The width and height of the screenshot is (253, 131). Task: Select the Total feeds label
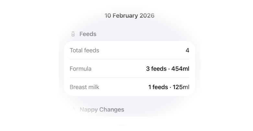[85, 50]
